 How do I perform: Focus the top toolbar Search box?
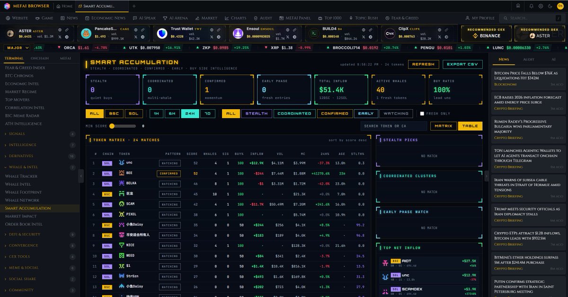[532, 18]
